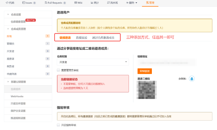Image resolution: width=217 pixels, height=130 pixels.
Task: Click the blurred 链接地址 field
Action: 167,62
